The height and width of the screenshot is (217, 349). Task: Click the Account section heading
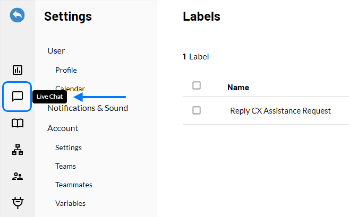click(x=63, y=128)
